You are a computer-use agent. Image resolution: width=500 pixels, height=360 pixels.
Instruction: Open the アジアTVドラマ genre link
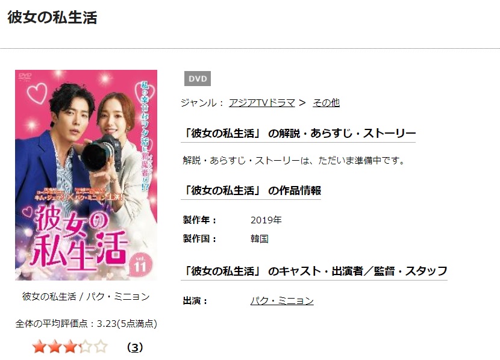(262, 103)
